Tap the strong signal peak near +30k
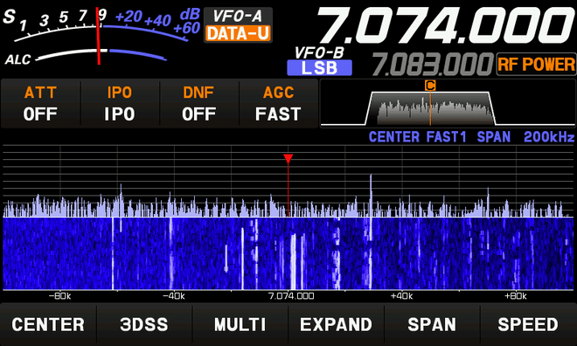This screenshot has width=577, height=346. 371,195
